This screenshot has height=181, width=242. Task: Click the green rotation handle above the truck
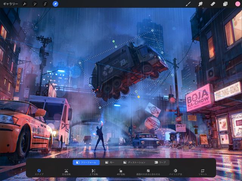[x=113, y=41]
